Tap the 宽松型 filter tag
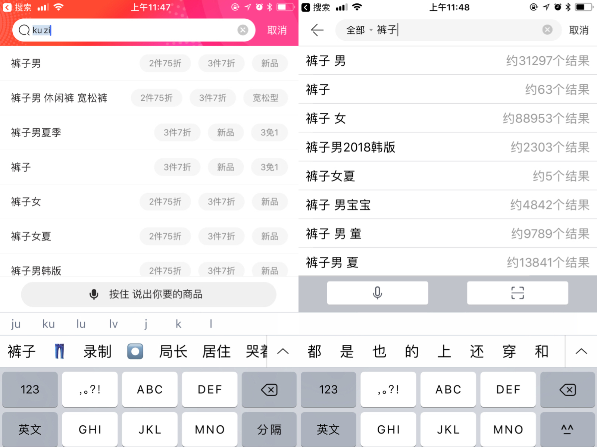Viewport: 597px width, 447px height. point(265,98)
